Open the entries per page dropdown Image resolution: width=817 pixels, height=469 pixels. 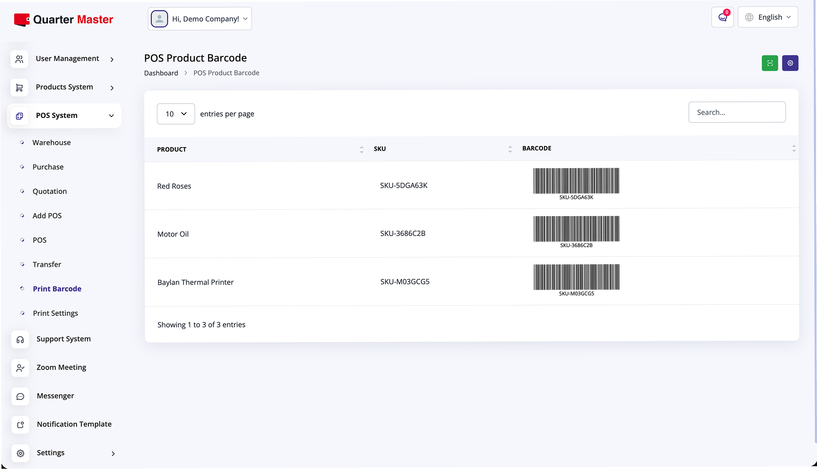tap(176, 114)
